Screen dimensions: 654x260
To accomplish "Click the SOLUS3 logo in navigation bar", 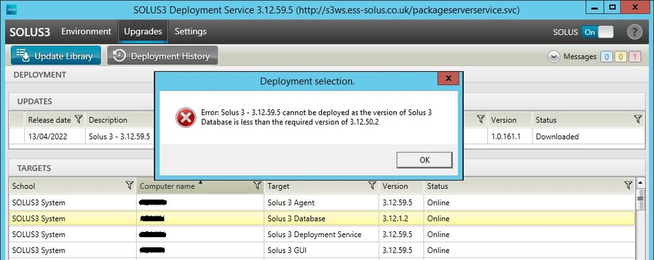I will pyautogui.click(x=30, y=33).
